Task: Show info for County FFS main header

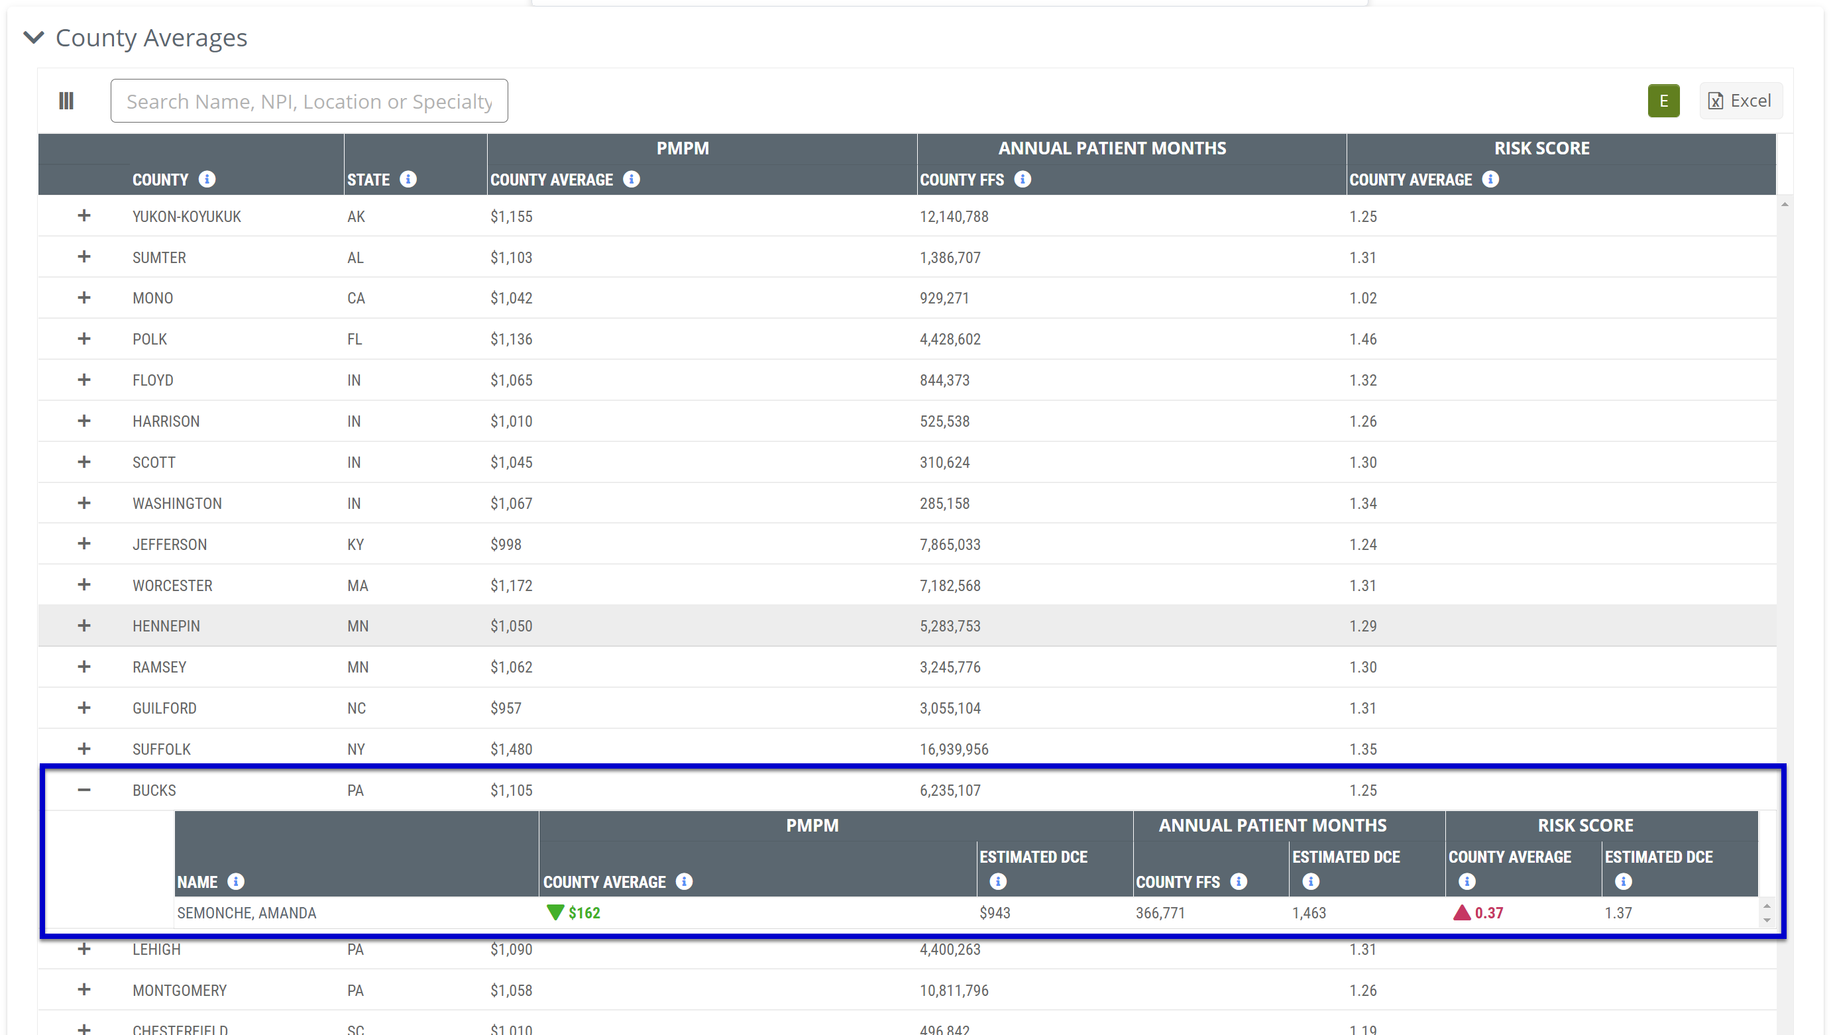Action: point(1023,180)
